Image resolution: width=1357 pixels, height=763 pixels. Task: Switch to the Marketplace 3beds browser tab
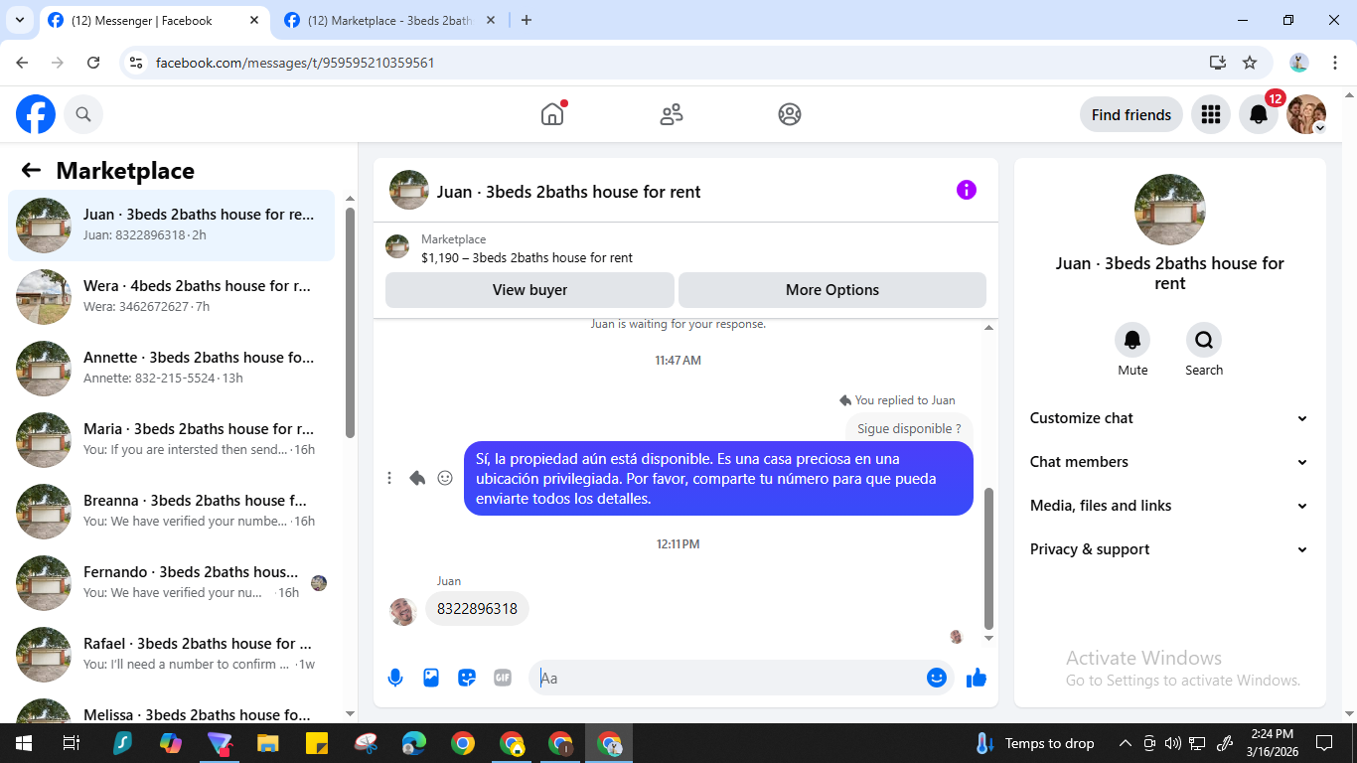(x=390, y=20)
